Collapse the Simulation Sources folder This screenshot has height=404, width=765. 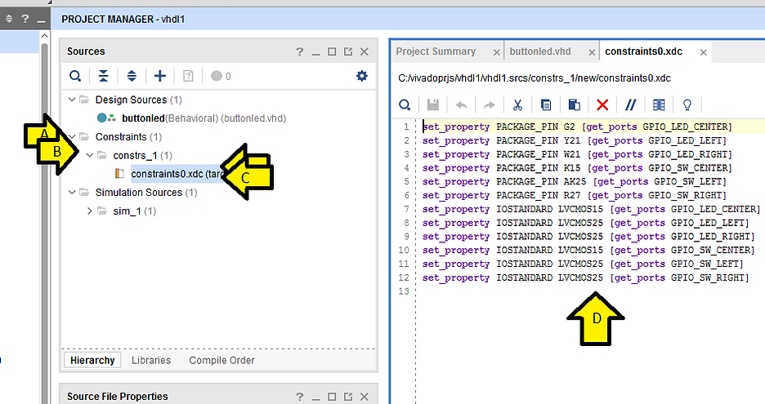(72, 192)
